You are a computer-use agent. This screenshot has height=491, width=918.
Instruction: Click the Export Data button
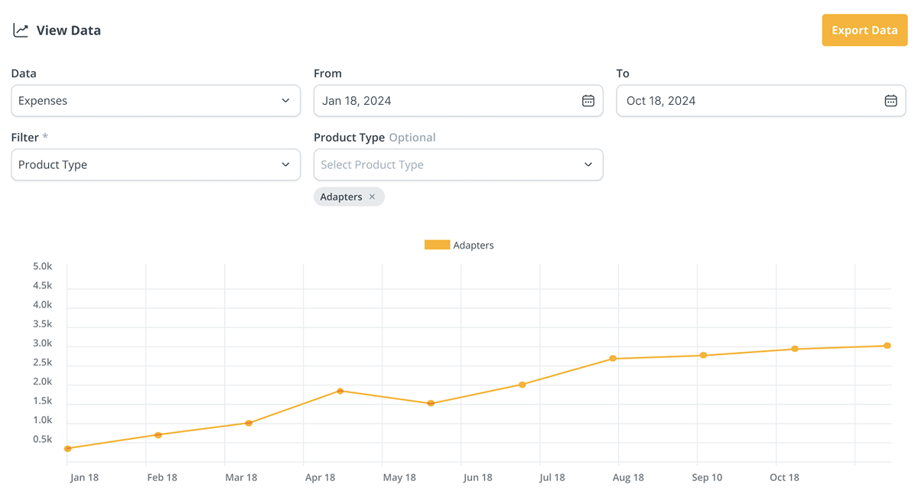tap(864, 31)
